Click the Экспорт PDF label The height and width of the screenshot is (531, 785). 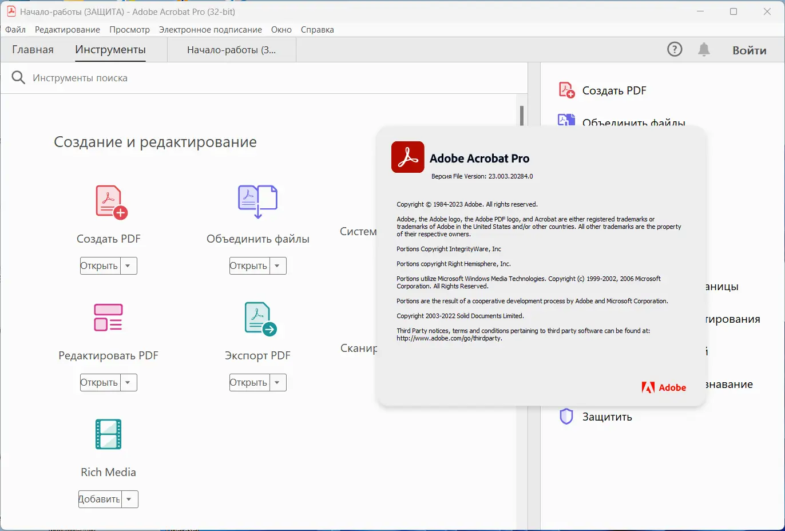257,355
